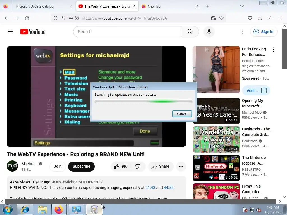Click the Visit sponsored site button

tap(256, 90)
